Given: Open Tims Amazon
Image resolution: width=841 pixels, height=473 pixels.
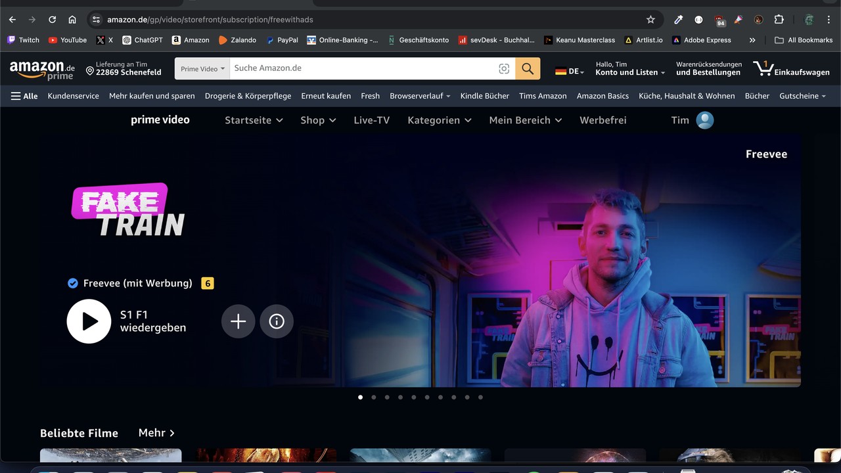Looking at the screenshot, I should tap(543, 96).
